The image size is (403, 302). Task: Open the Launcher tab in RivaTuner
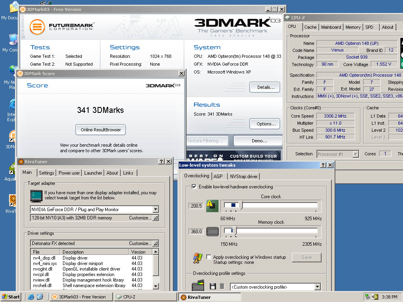click(93, 173)
